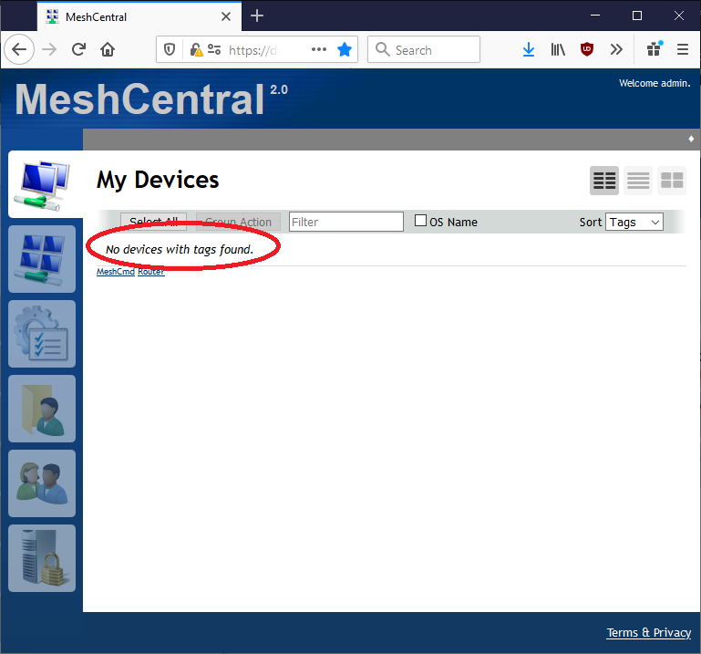
Task: Open My Events checklist sidebar icon
Action: (42, 334)
